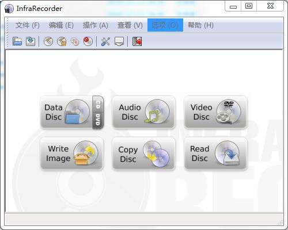
Task: Click the devices toolbar icon
Action: (x=119, y=41)
